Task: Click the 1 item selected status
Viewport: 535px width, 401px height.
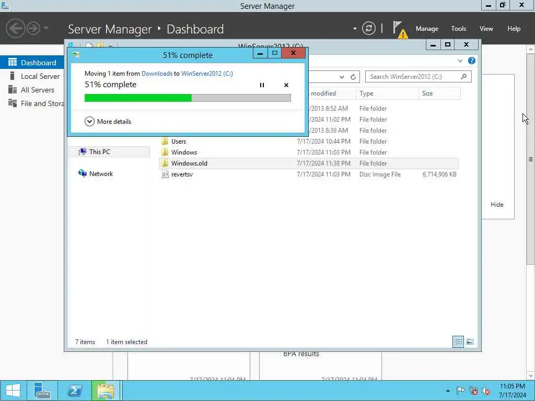Action: click(x=126, y=342)
